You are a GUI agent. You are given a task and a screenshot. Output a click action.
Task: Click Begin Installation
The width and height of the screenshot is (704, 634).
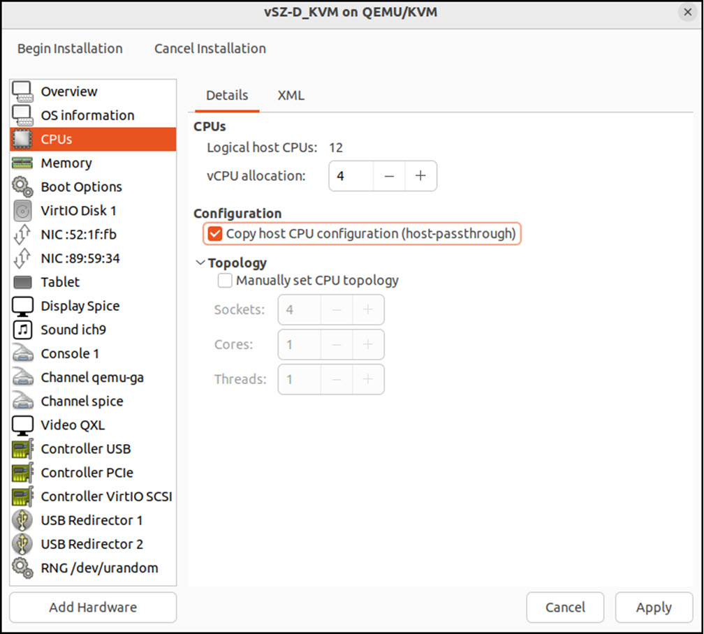pos(70,48)
